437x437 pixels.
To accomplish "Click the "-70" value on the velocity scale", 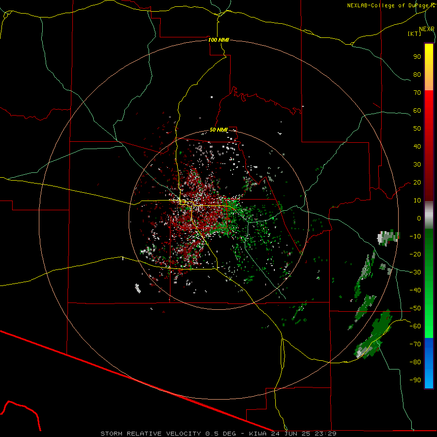I will click(415, 344).
